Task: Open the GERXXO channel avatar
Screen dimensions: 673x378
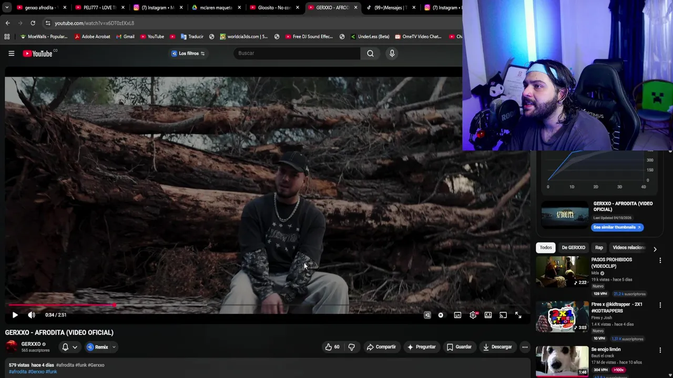Action: (11, 346)
